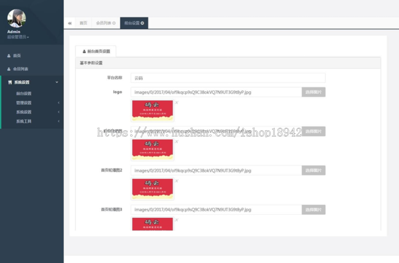This screenshot has width=399, height=263.
Task: Open the 超级管理员 dropdown under Admin
Action: [x=18, y=37]
